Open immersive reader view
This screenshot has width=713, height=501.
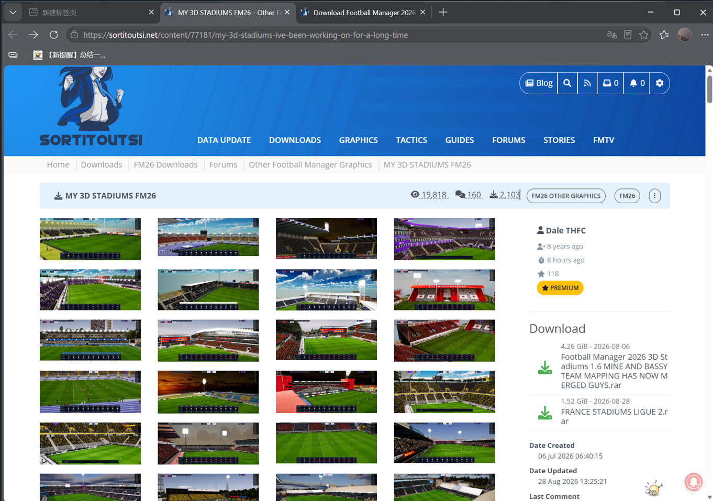(628, 35)
